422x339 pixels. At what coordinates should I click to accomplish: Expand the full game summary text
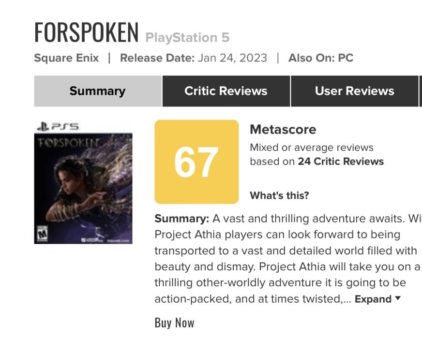(x=378, y=299)
